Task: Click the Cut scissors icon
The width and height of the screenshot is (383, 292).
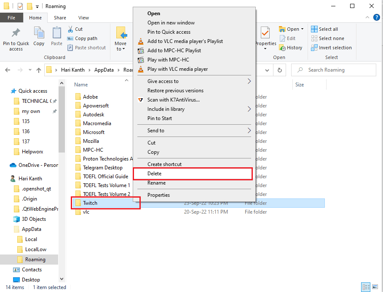Action: tap(70, 29)
